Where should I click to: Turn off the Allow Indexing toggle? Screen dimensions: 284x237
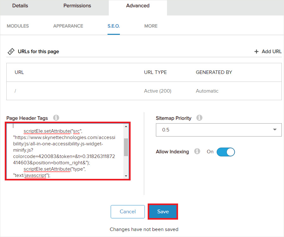pyautogui.click(x=226, y=152)
